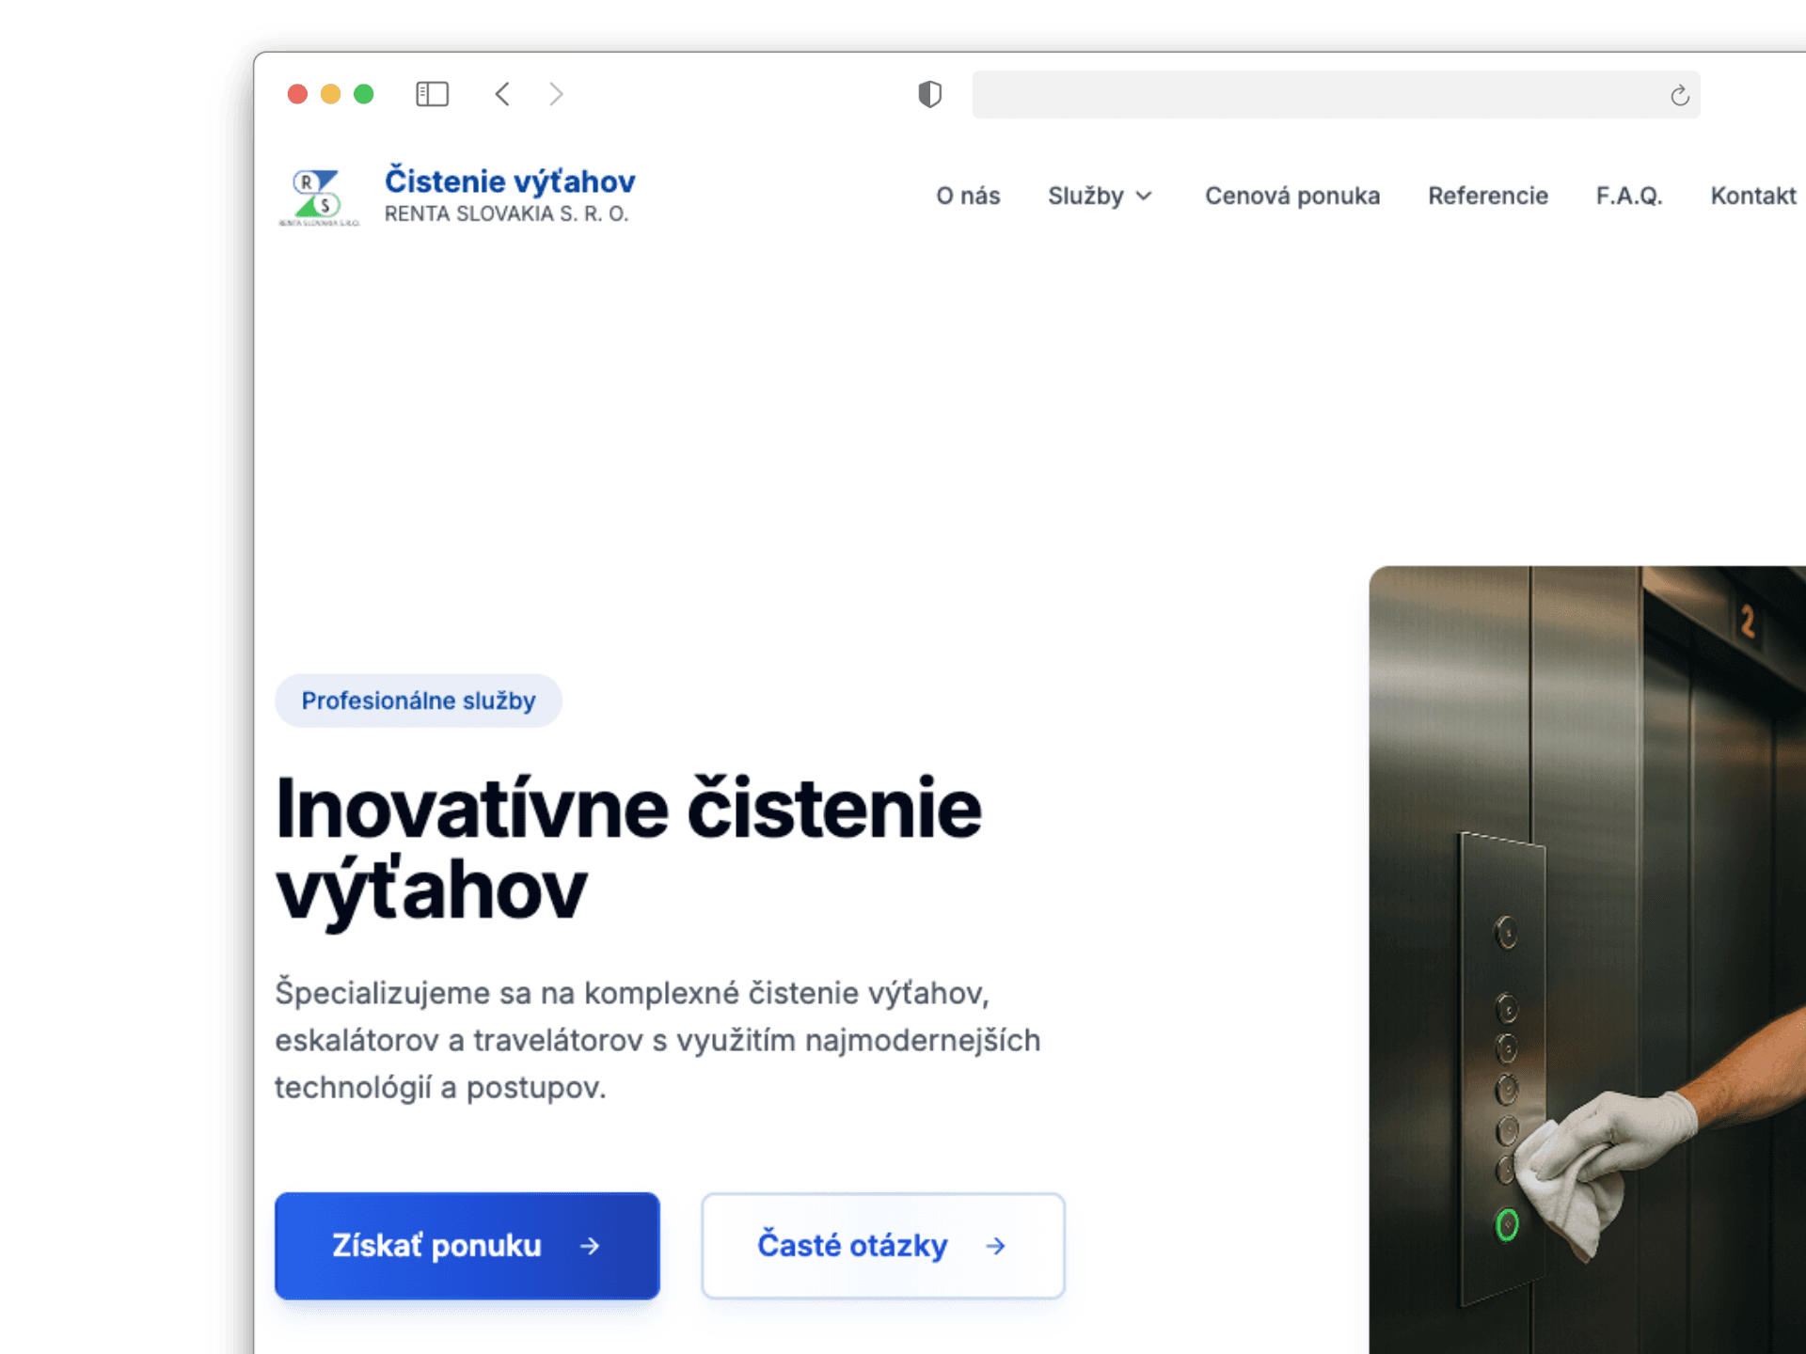Click the Renta Slovakia logo image
Screen dimensions: 1806x1354
point(319,197)
